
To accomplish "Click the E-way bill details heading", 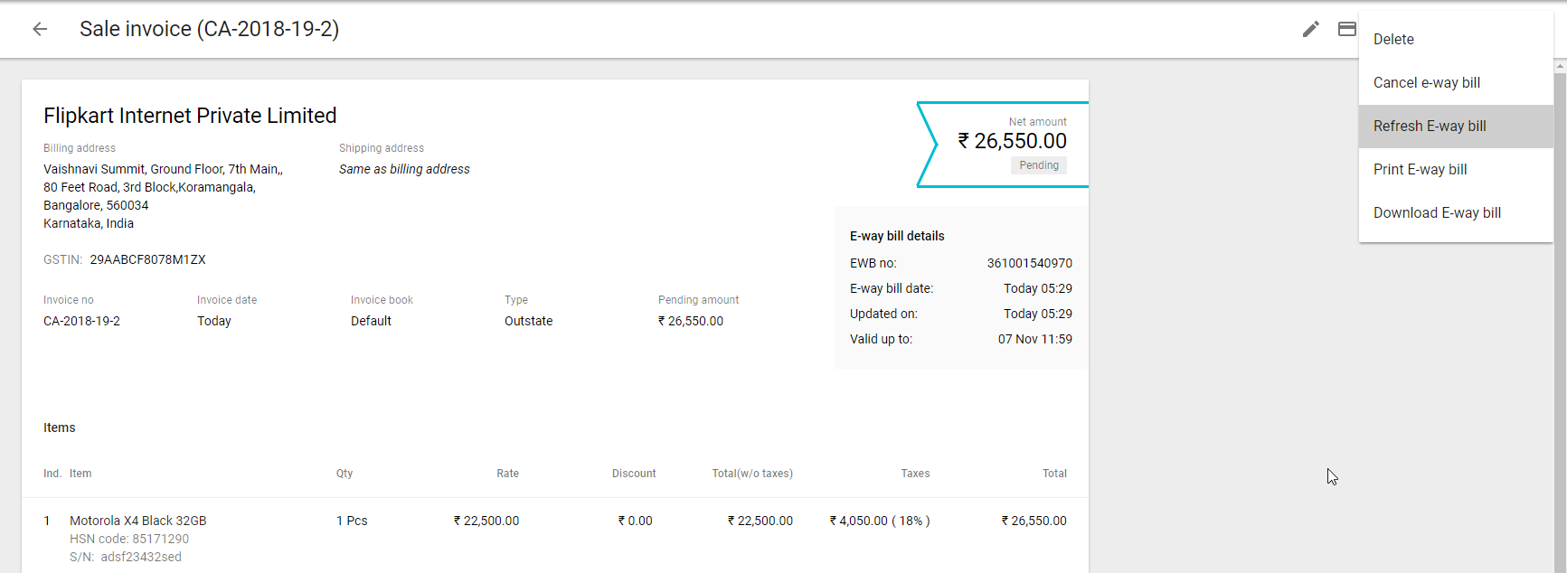I will (x=897, y=236).
